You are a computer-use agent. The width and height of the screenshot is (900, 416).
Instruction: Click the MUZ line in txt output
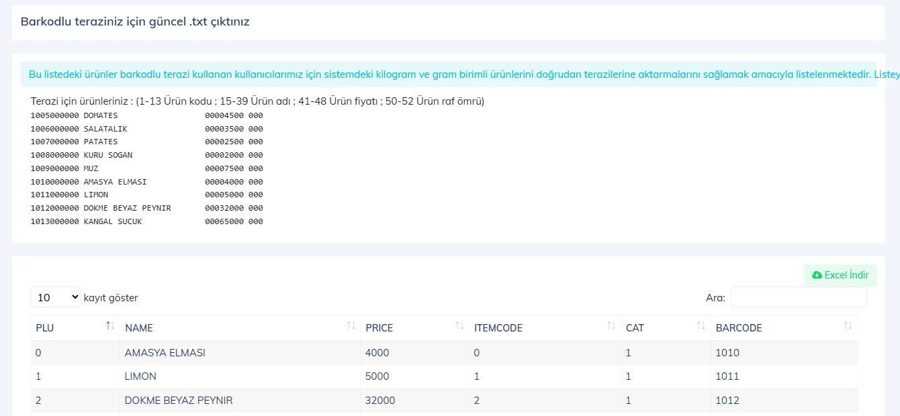click(x=147, y=168)
